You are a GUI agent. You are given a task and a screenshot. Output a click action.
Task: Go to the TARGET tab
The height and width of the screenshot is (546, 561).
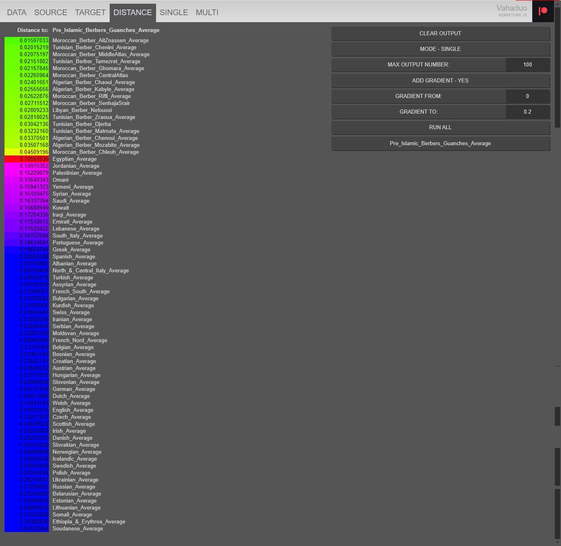click(90, 13)
